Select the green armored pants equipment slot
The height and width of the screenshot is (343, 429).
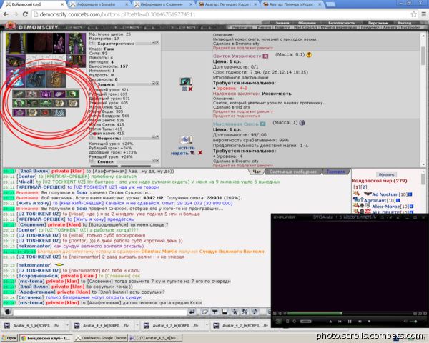[76, 43]
